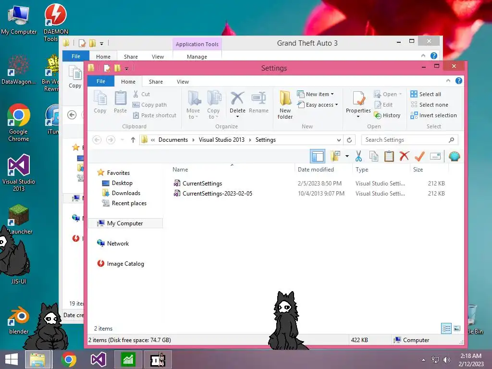Screen dimensions: 492x369
Task: Click the red X Delete toolbar icon
Action: (405, 156)
